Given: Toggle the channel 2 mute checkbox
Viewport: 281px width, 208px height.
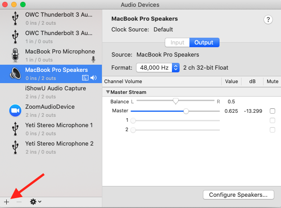Looking at the screenshot, I should pos(272,130).
